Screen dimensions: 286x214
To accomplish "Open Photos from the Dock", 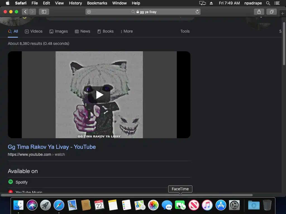I will click(x=153, y=205).
